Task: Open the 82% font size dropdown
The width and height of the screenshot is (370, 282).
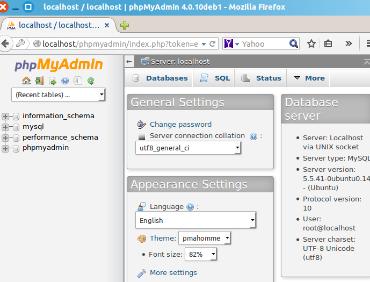Action: click(201, 254)
